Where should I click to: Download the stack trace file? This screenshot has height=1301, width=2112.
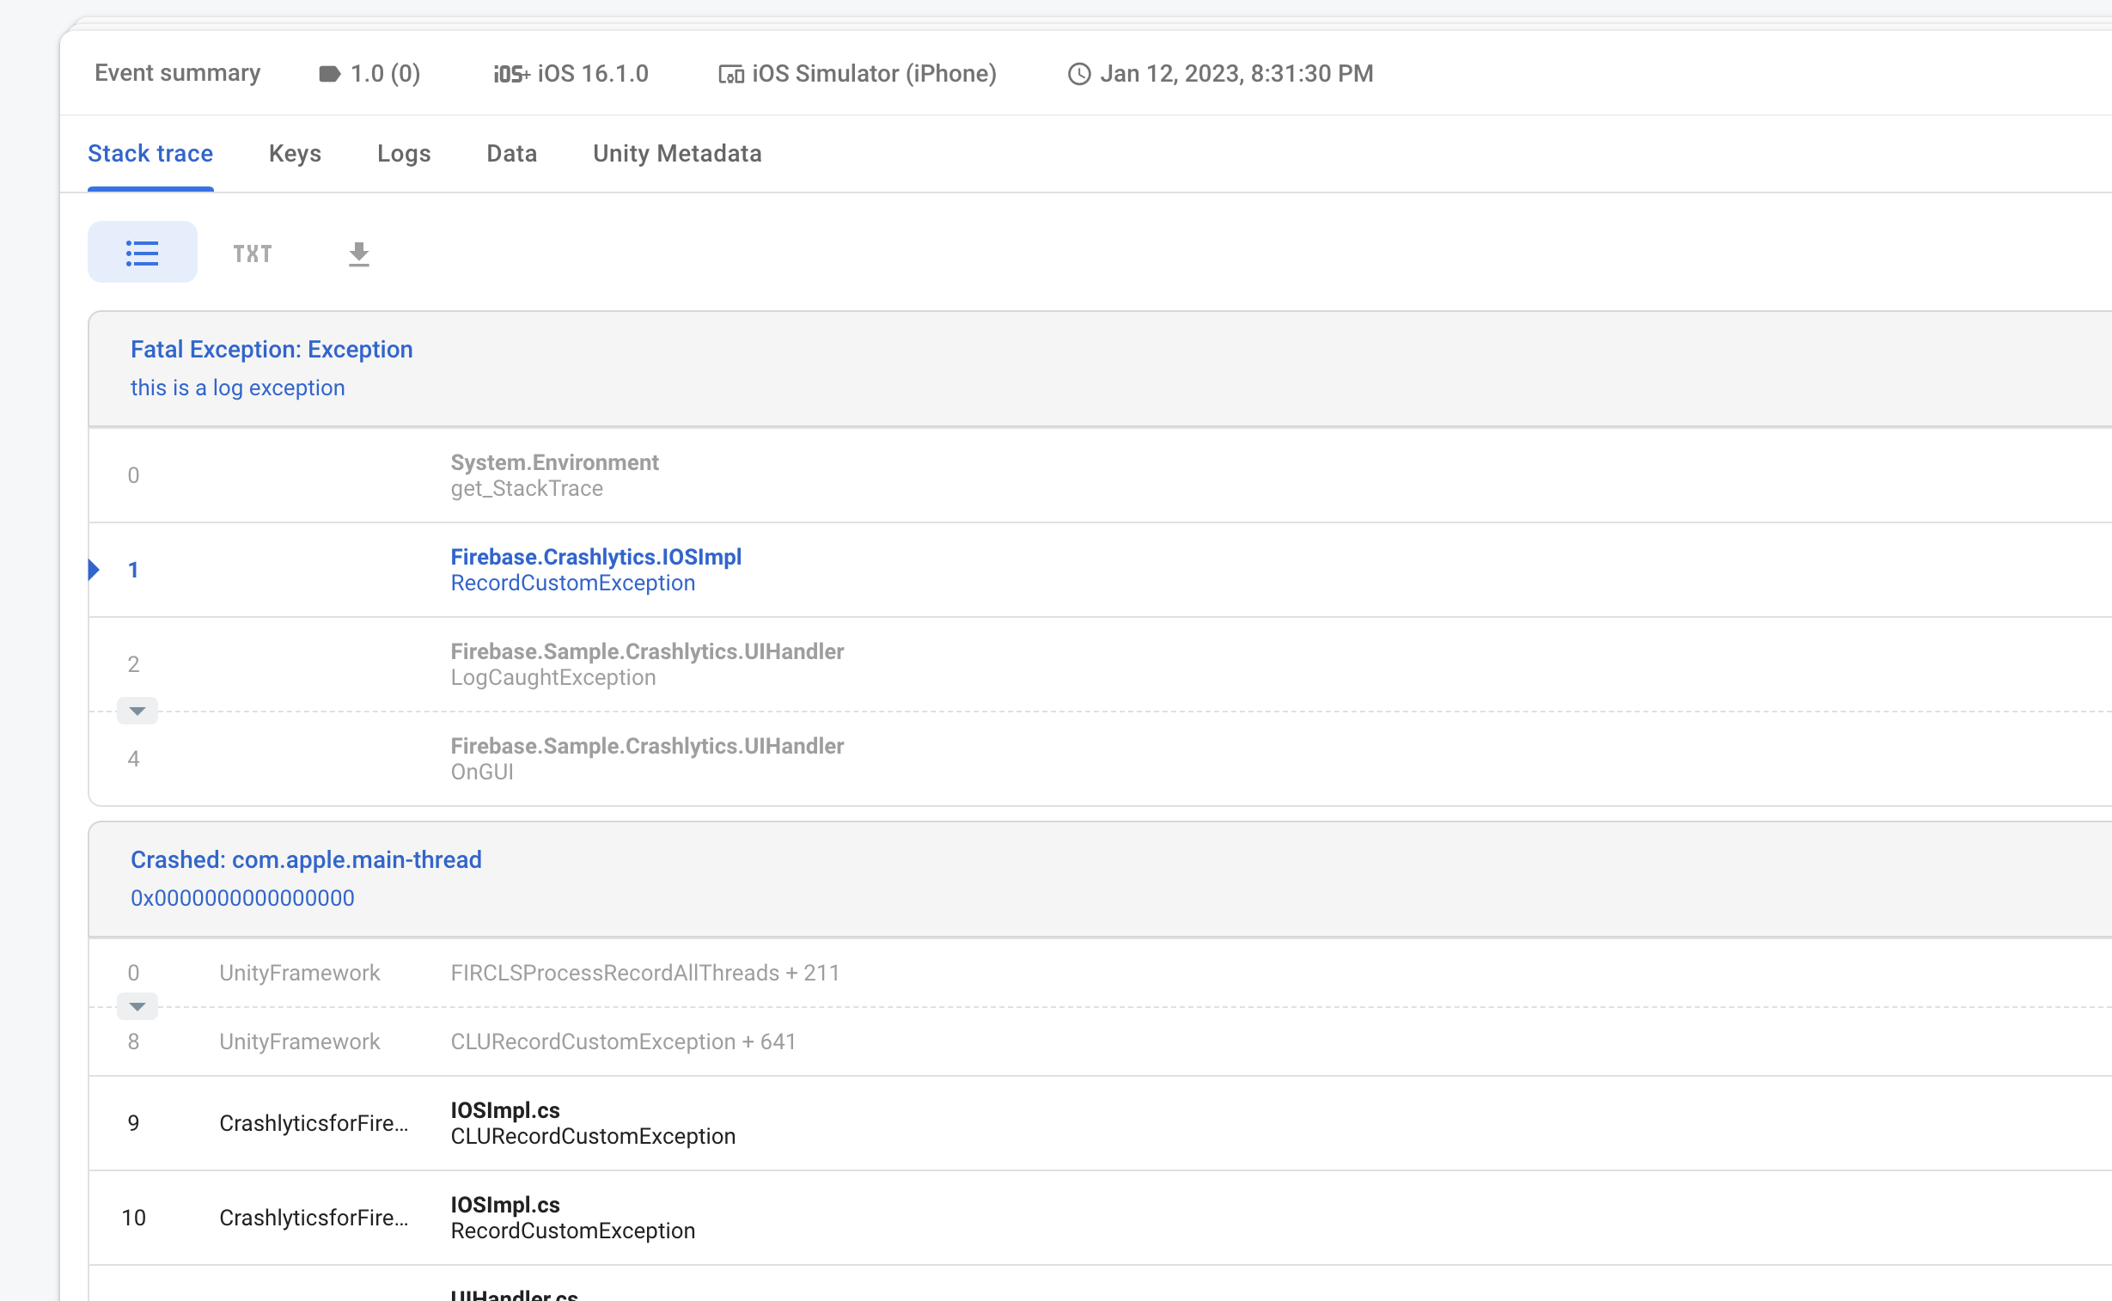coord(359,253)
